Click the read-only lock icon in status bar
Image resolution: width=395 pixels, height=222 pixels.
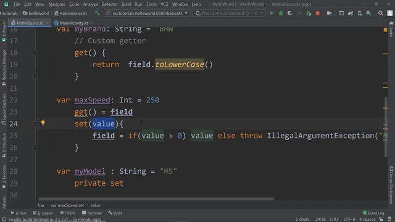point(381,220)
